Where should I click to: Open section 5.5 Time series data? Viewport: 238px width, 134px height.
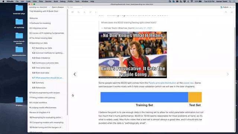point(41,68)
